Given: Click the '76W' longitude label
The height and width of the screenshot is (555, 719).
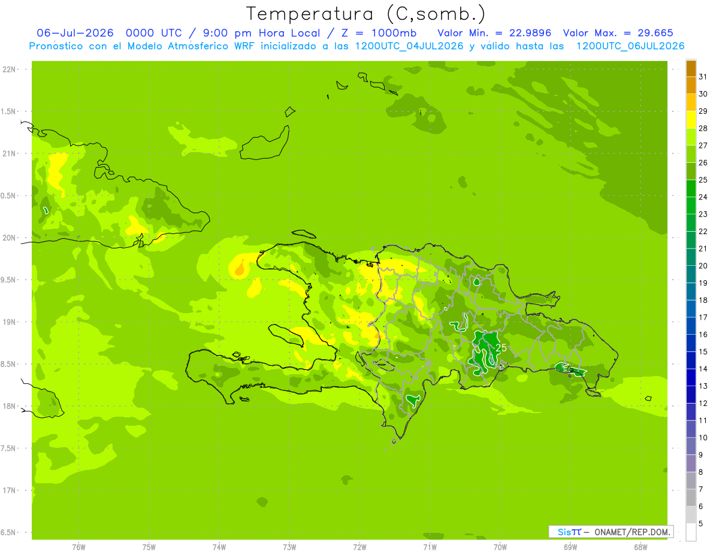Looking at the screenshot, I should click(78, 547).
